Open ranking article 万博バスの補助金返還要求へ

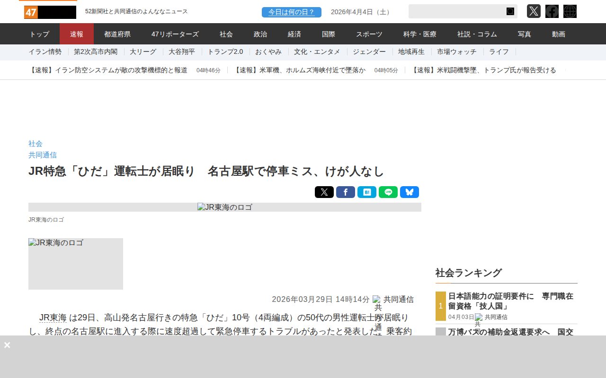(x=511, y=332)
